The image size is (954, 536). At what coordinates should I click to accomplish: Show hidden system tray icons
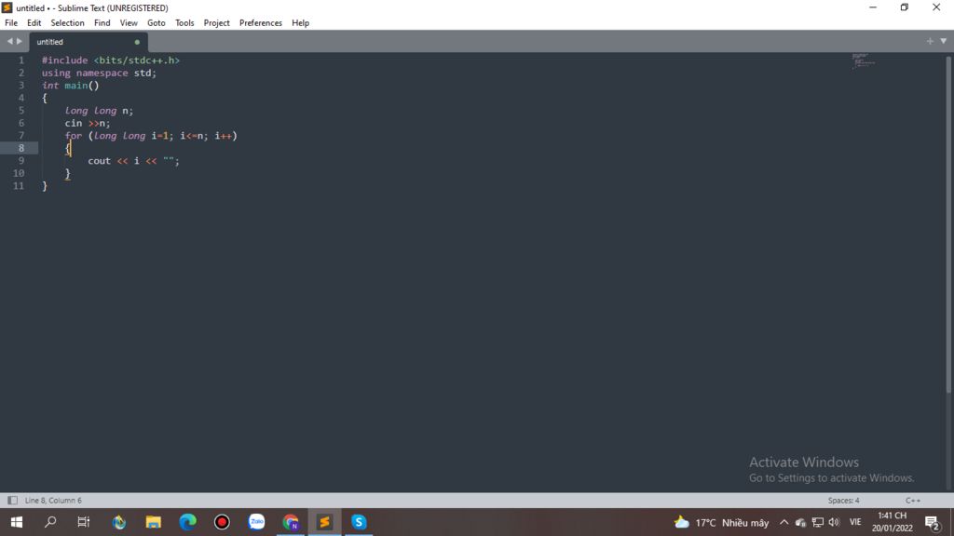tap(784, 523)
